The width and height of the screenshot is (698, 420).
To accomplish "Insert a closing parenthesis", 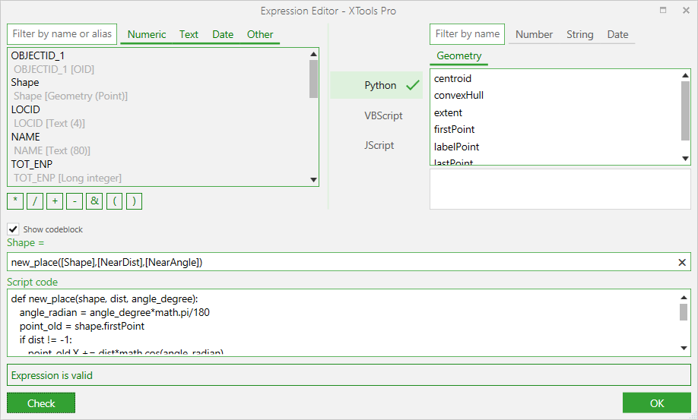I will [134, 201].
